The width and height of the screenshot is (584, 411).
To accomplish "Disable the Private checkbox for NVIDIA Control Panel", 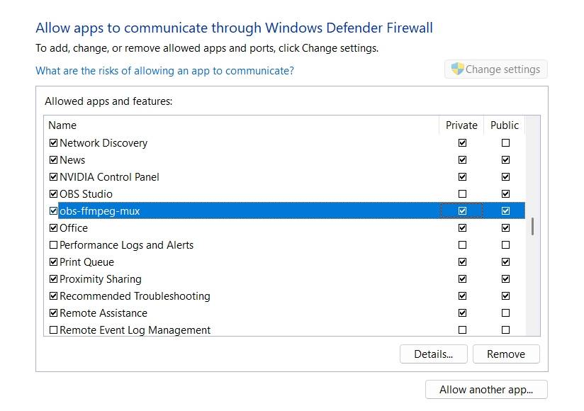I will pos(462,176).
